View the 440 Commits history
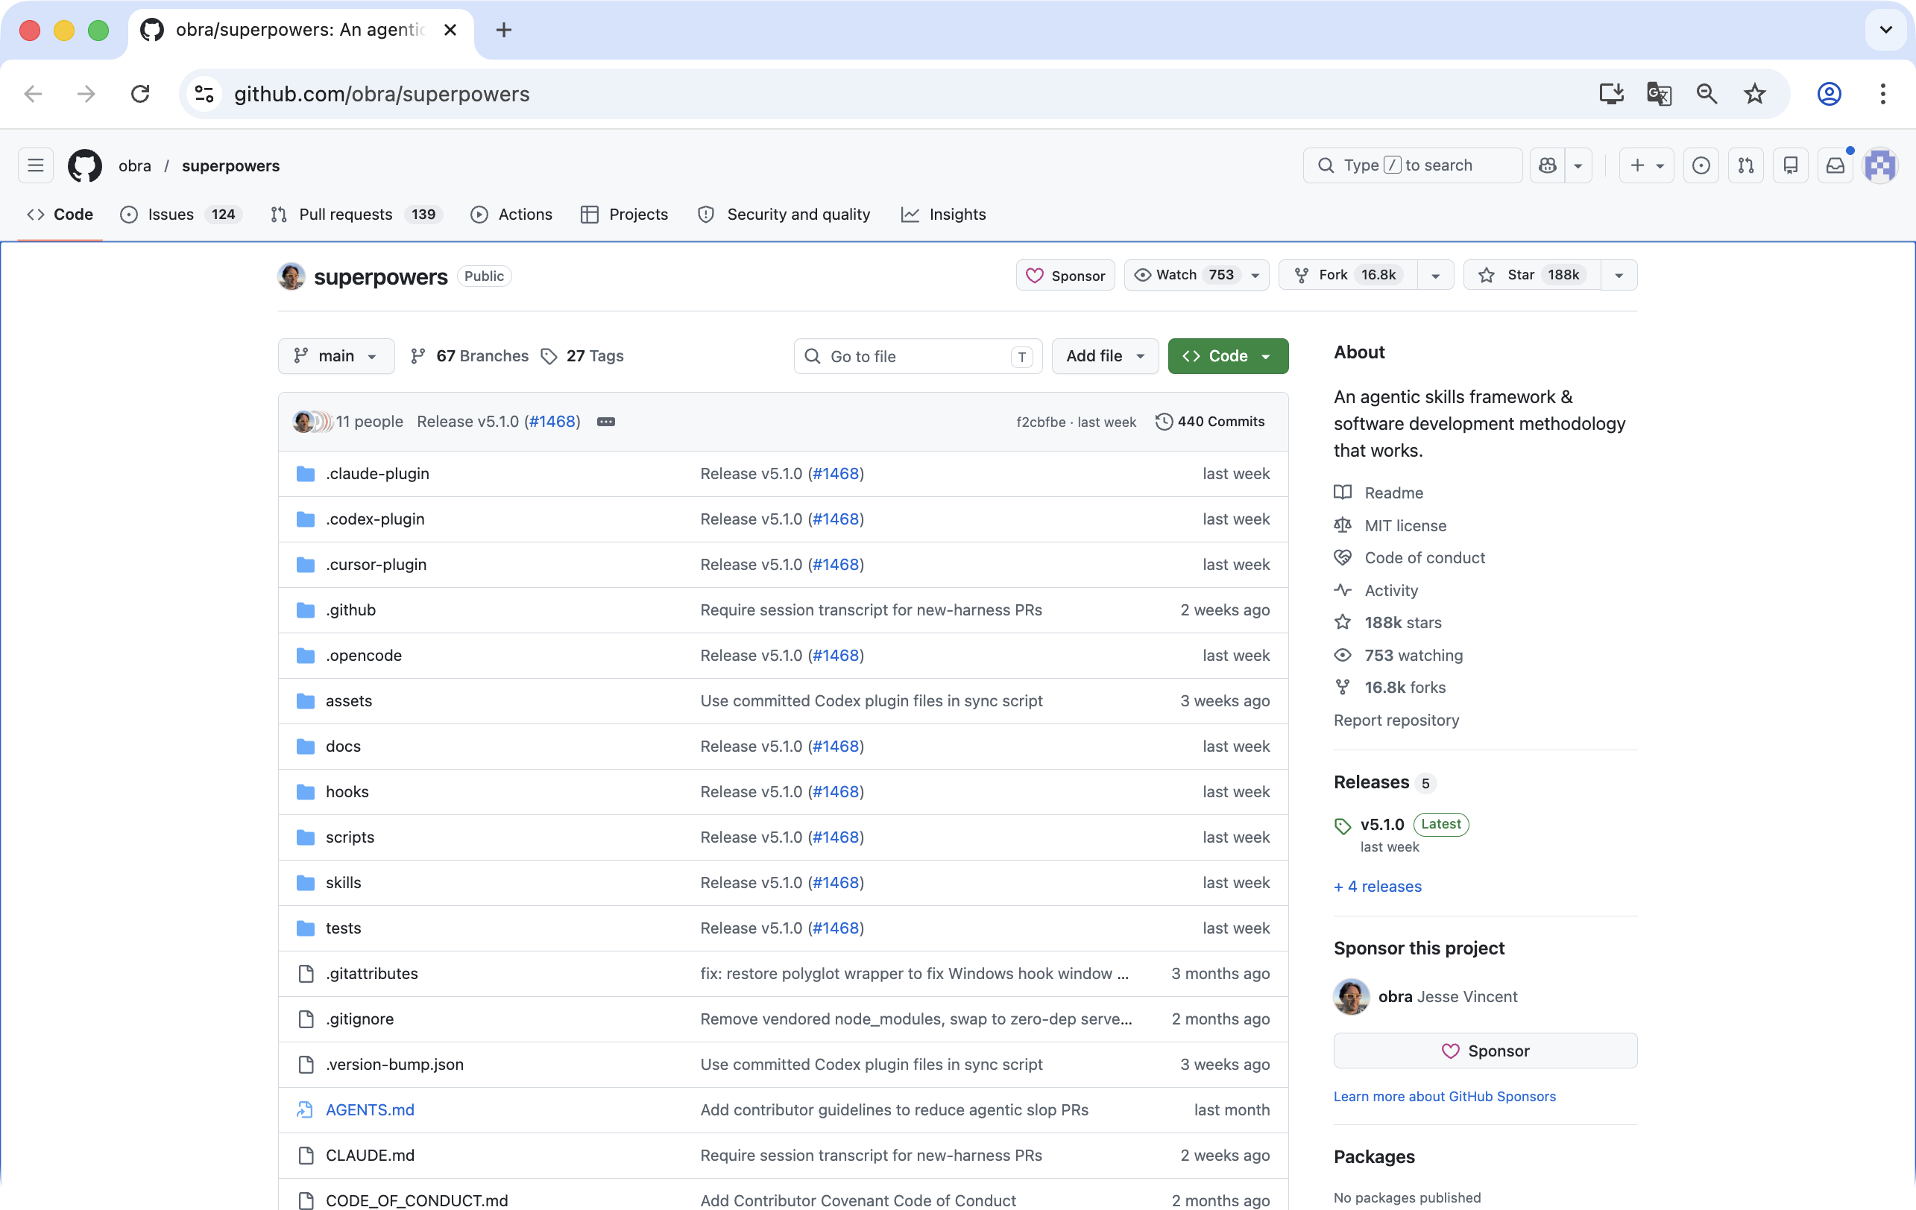Viewport: 1916px width, 1210px height. (1209, 422)
